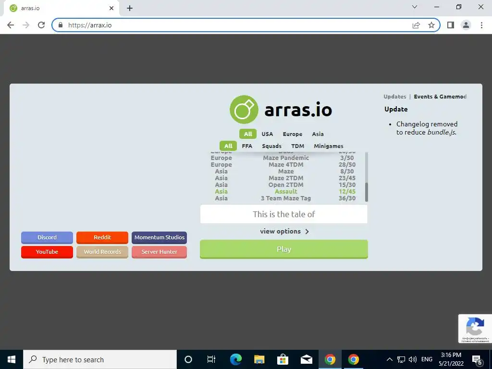Open the Server Hunter button
The image size is (492, 369).
(160, 252)
